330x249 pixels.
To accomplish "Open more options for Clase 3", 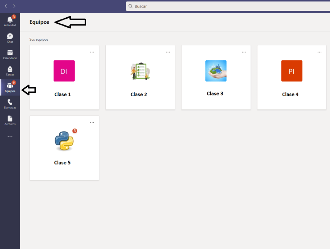I will (x=244, y=52).
